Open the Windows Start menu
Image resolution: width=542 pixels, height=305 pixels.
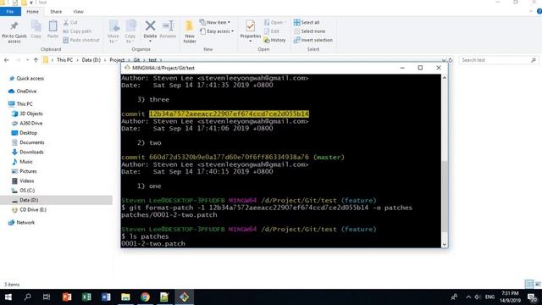tap(8, 297)
